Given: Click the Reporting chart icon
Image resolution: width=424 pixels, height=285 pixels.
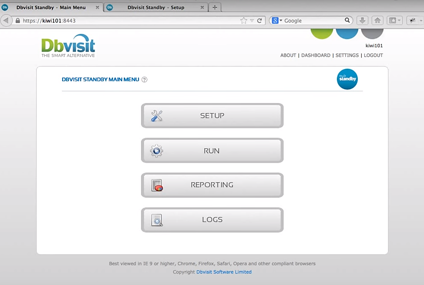Looking at the screenshot, I should point(157,185).
